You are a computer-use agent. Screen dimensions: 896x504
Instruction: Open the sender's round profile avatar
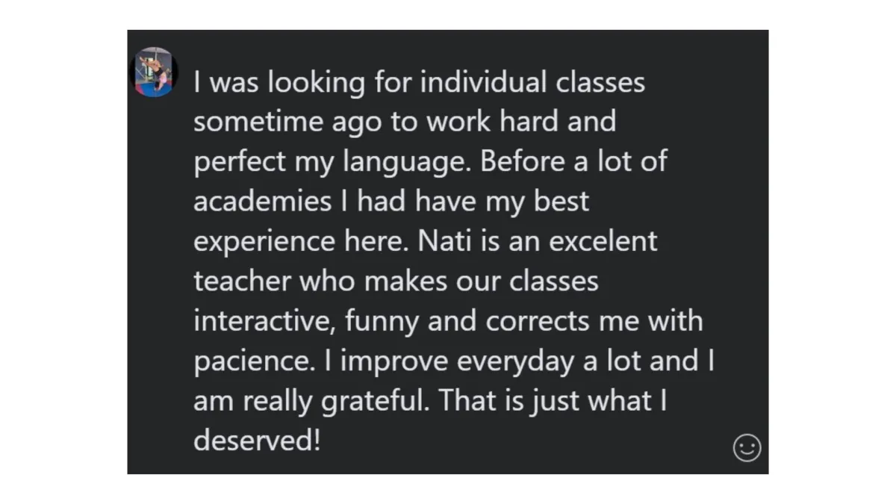pyautogui.click(x=154, y=72)
